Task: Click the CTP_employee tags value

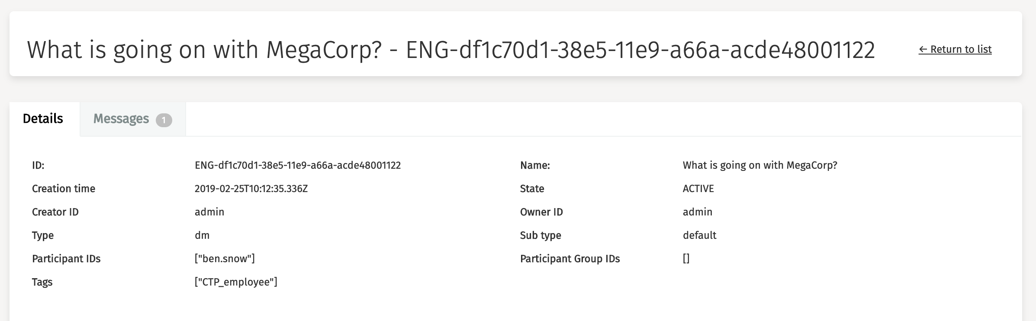Action: pos(236,282)
